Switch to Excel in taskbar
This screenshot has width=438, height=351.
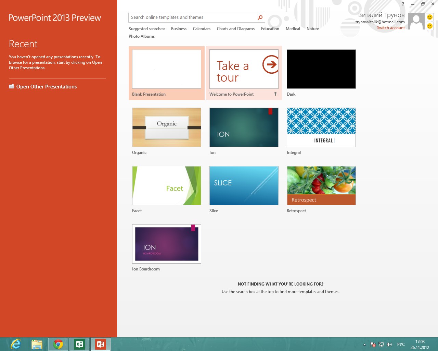coord(79,344)
